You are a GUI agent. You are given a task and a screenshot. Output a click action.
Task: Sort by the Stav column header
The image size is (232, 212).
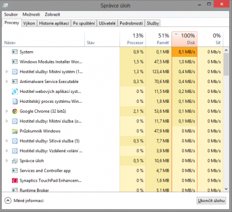(102, 39)
